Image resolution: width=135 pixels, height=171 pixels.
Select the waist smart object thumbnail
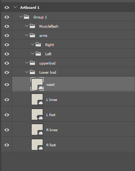click(37, 84)
